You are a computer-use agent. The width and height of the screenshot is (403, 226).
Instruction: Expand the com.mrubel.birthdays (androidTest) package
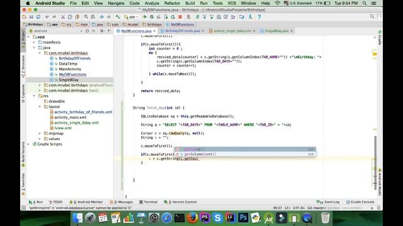[x=40, y=85]
